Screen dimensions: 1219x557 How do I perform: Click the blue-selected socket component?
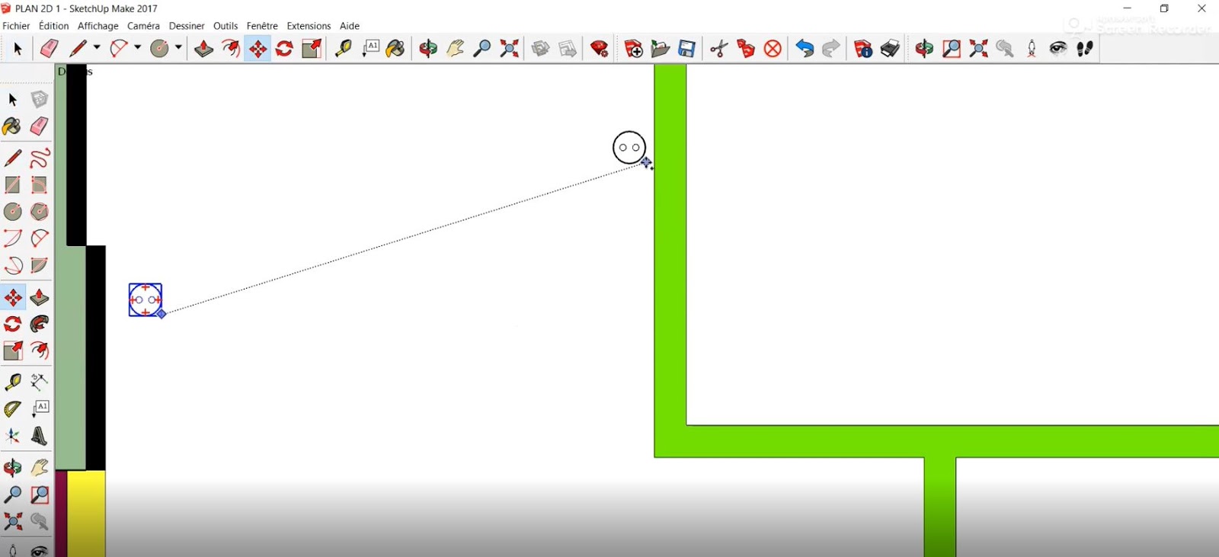(x=146, y=300)
